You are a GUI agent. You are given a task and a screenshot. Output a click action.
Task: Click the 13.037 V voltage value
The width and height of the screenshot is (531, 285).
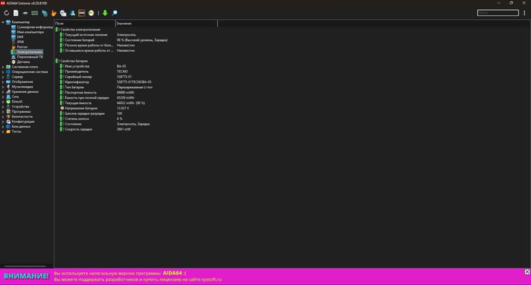[x=123, y=108]
